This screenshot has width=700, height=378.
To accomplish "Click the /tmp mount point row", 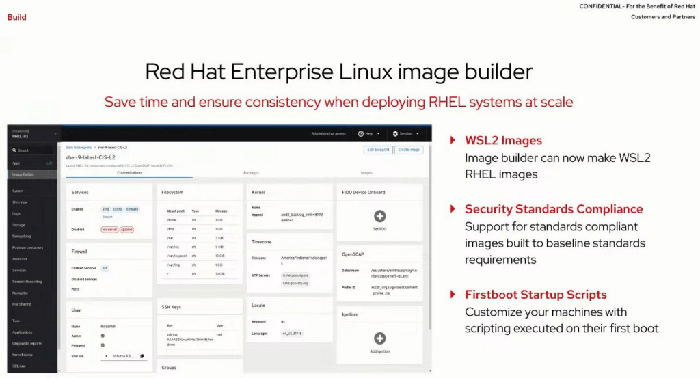I will [x=199, y=229].
